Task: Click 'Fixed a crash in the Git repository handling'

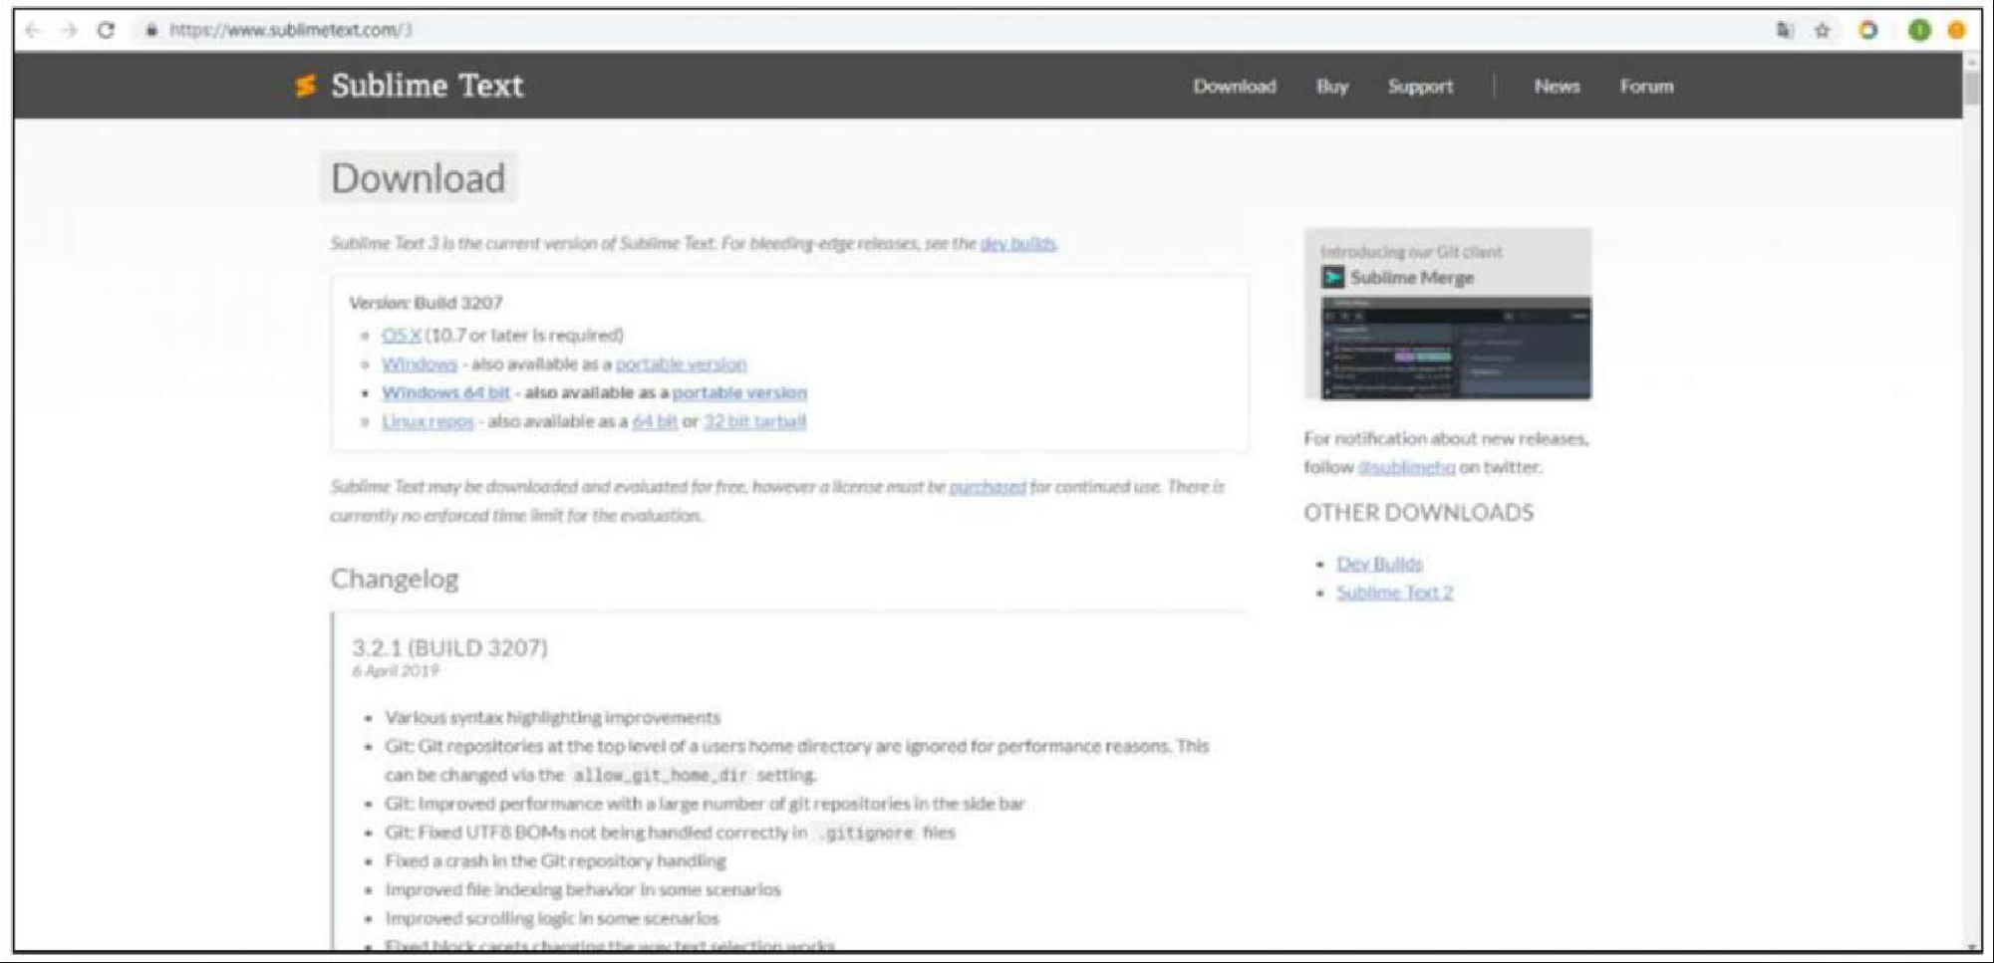Action: pos(555,860)
